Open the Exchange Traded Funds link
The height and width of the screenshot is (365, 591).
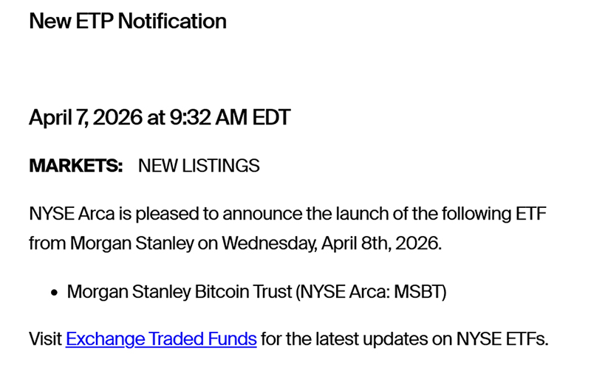[161, 339]
